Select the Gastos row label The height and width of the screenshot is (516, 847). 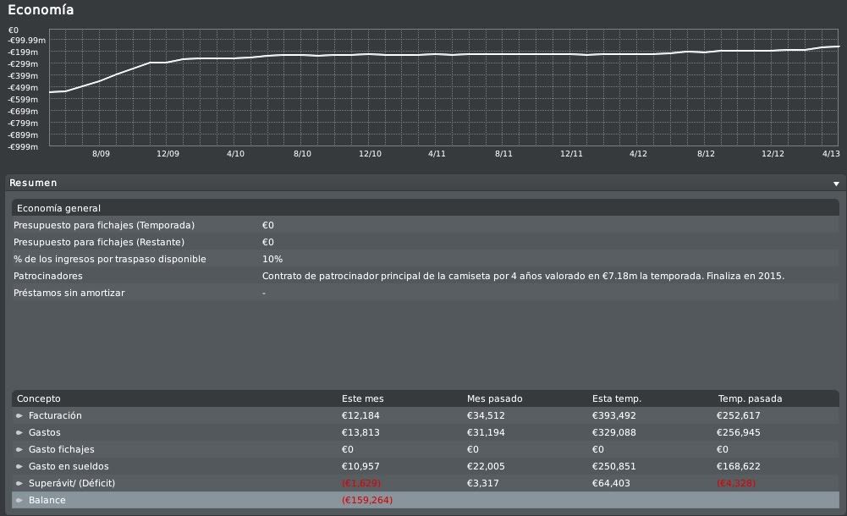coord(44,432)
